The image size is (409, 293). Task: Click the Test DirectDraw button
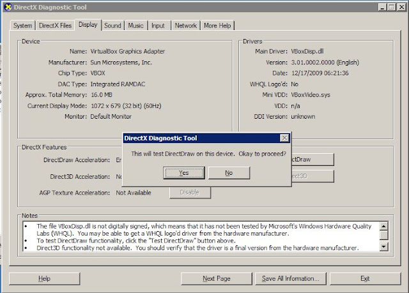click(313, 160)
